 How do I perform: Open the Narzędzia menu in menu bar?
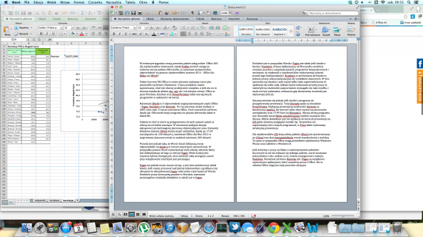(113, 2)
